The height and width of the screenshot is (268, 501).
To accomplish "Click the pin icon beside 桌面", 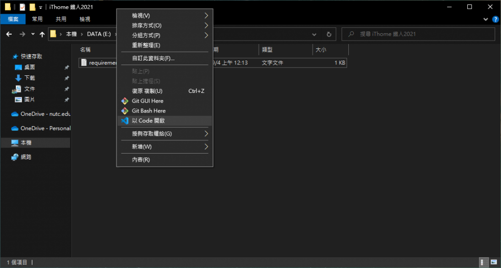I will point(67,67).
